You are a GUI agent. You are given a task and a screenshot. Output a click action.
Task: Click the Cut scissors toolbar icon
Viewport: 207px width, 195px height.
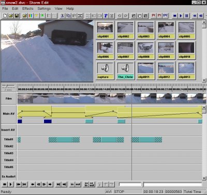[62, 16]
